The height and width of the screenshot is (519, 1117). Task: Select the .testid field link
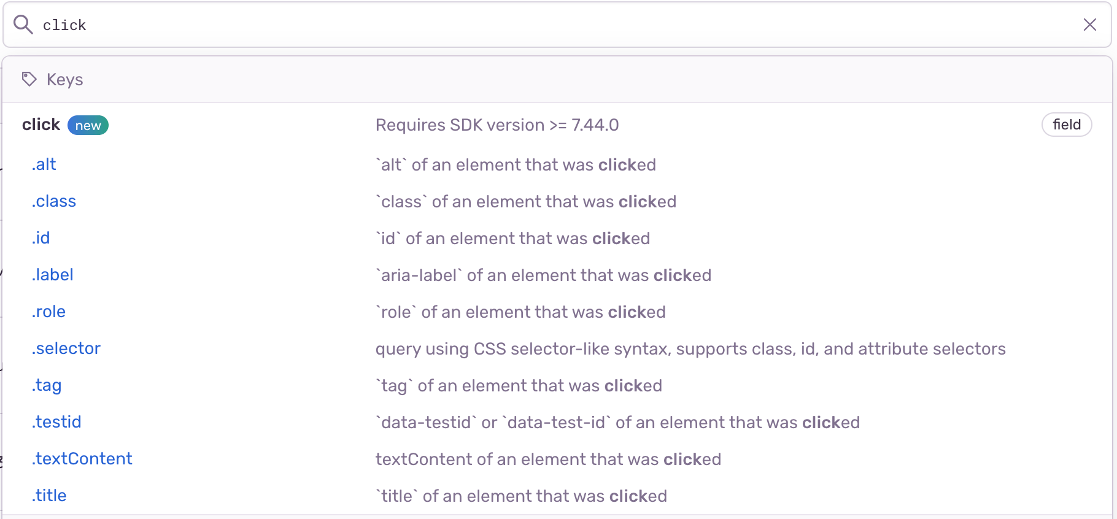pos(56,421)
